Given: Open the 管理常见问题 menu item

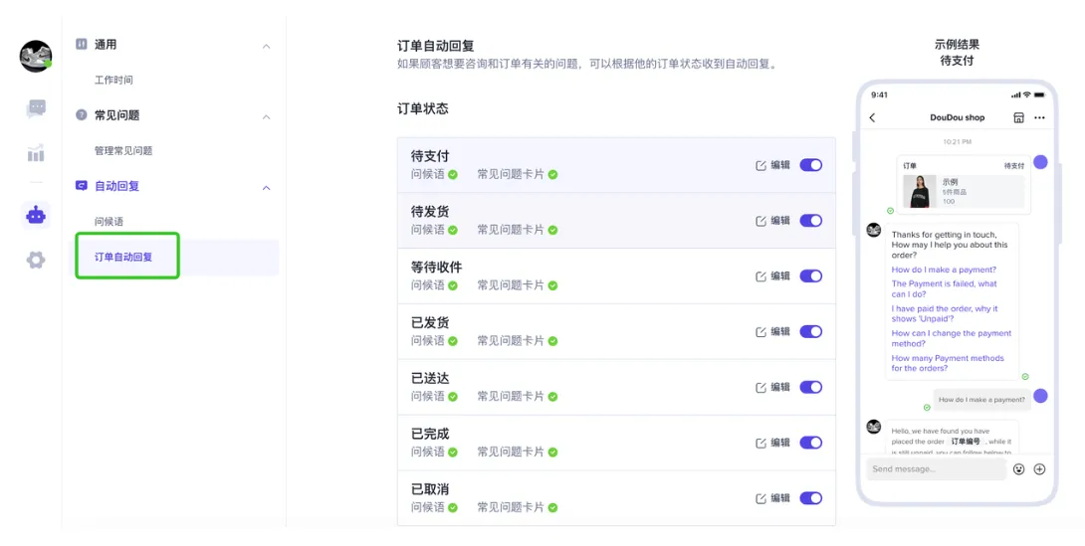Looking at the screenshot, I should coord(123,150).
